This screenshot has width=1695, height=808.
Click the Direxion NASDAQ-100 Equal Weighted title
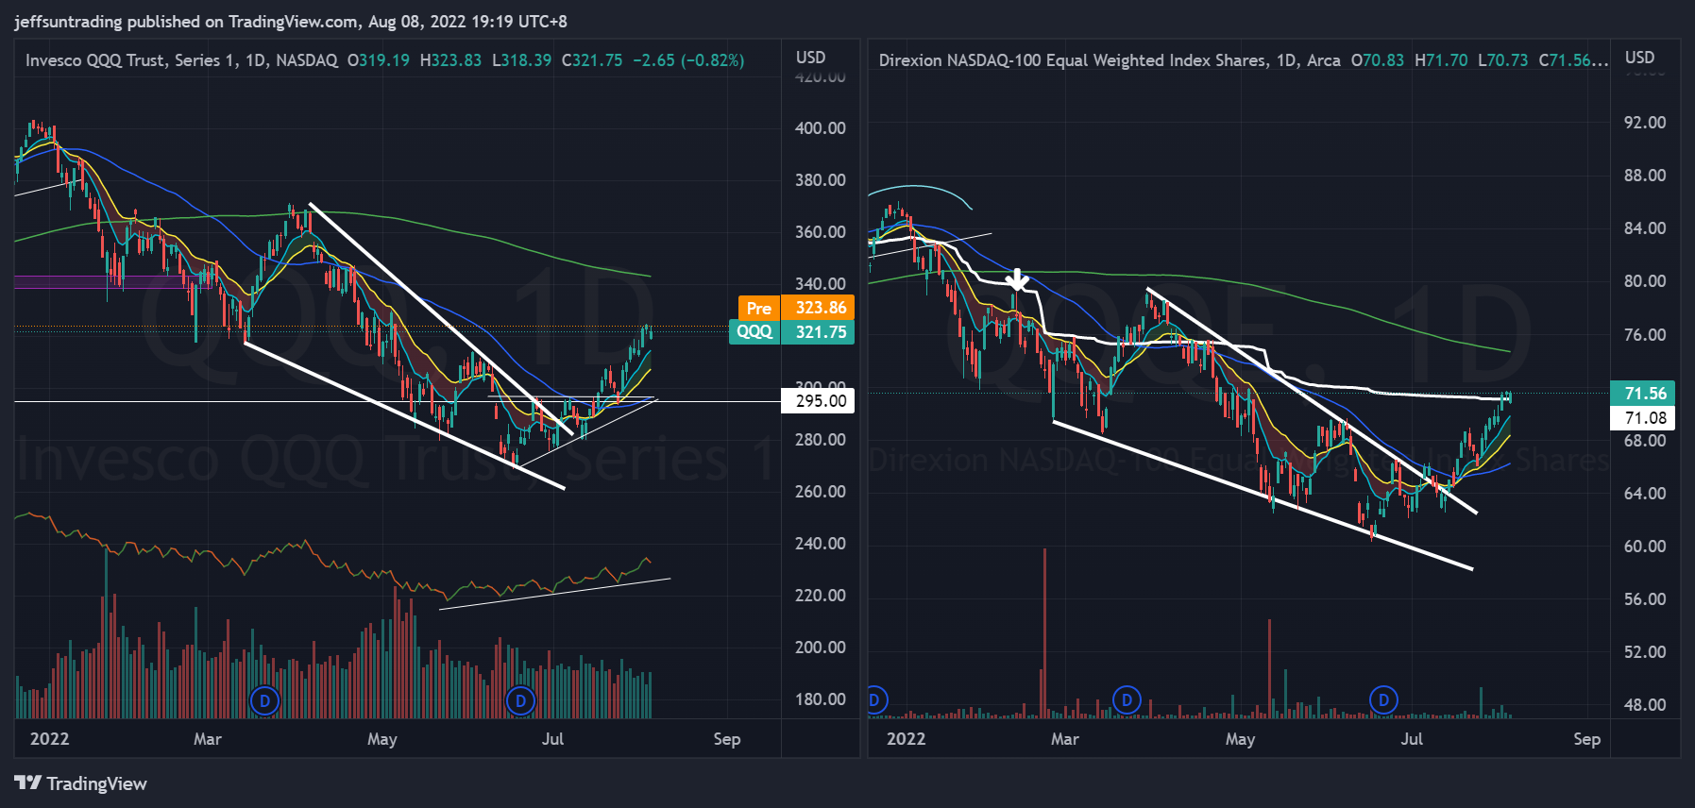click(x=1110, y=60)
